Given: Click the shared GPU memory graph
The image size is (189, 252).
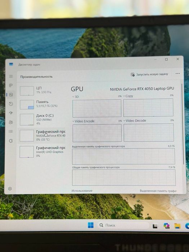Looking at the screenshot, I should point(124,177).
